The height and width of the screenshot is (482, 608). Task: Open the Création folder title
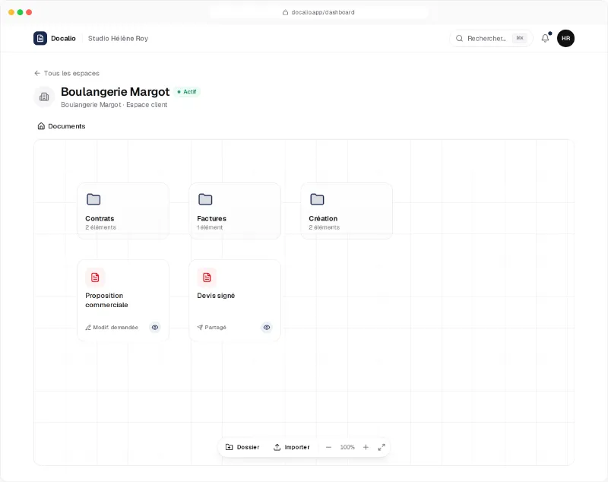click(x=323, y=218)
